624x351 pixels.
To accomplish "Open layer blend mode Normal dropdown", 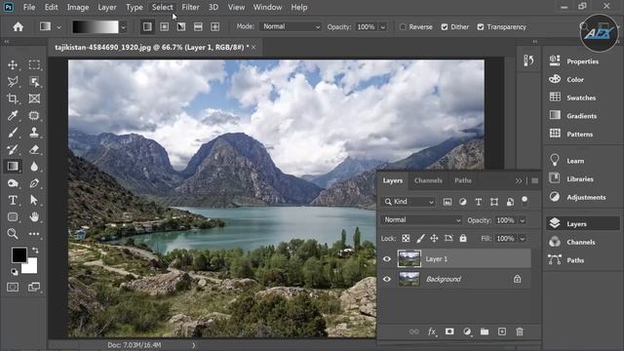I will [x=421, y=219].
